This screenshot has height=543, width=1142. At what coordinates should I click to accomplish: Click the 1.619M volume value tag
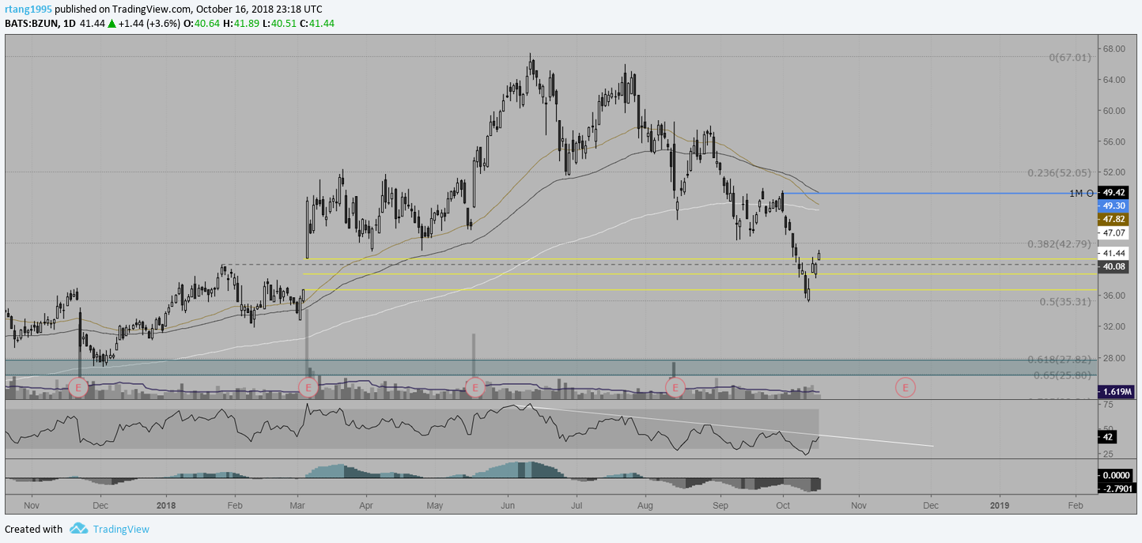[1117, 391]
